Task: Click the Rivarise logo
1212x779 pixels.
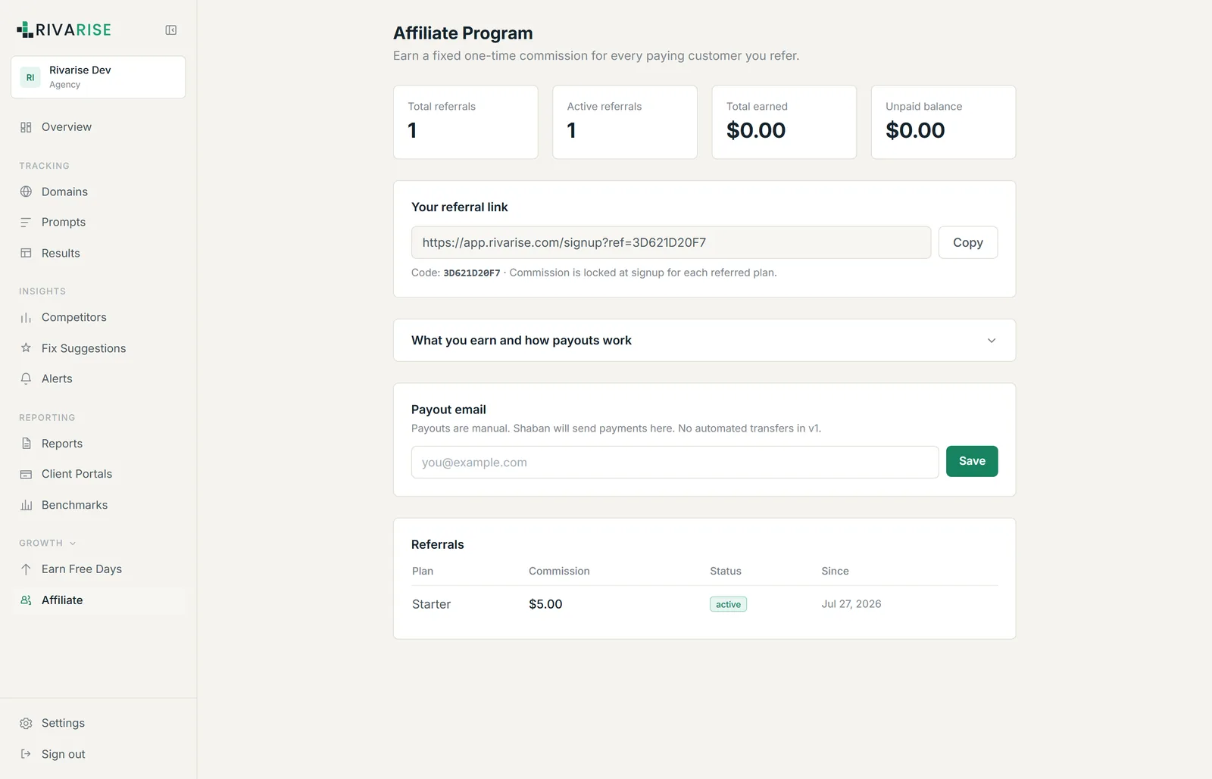Action: pyautogui.click(x=64, y=30)
